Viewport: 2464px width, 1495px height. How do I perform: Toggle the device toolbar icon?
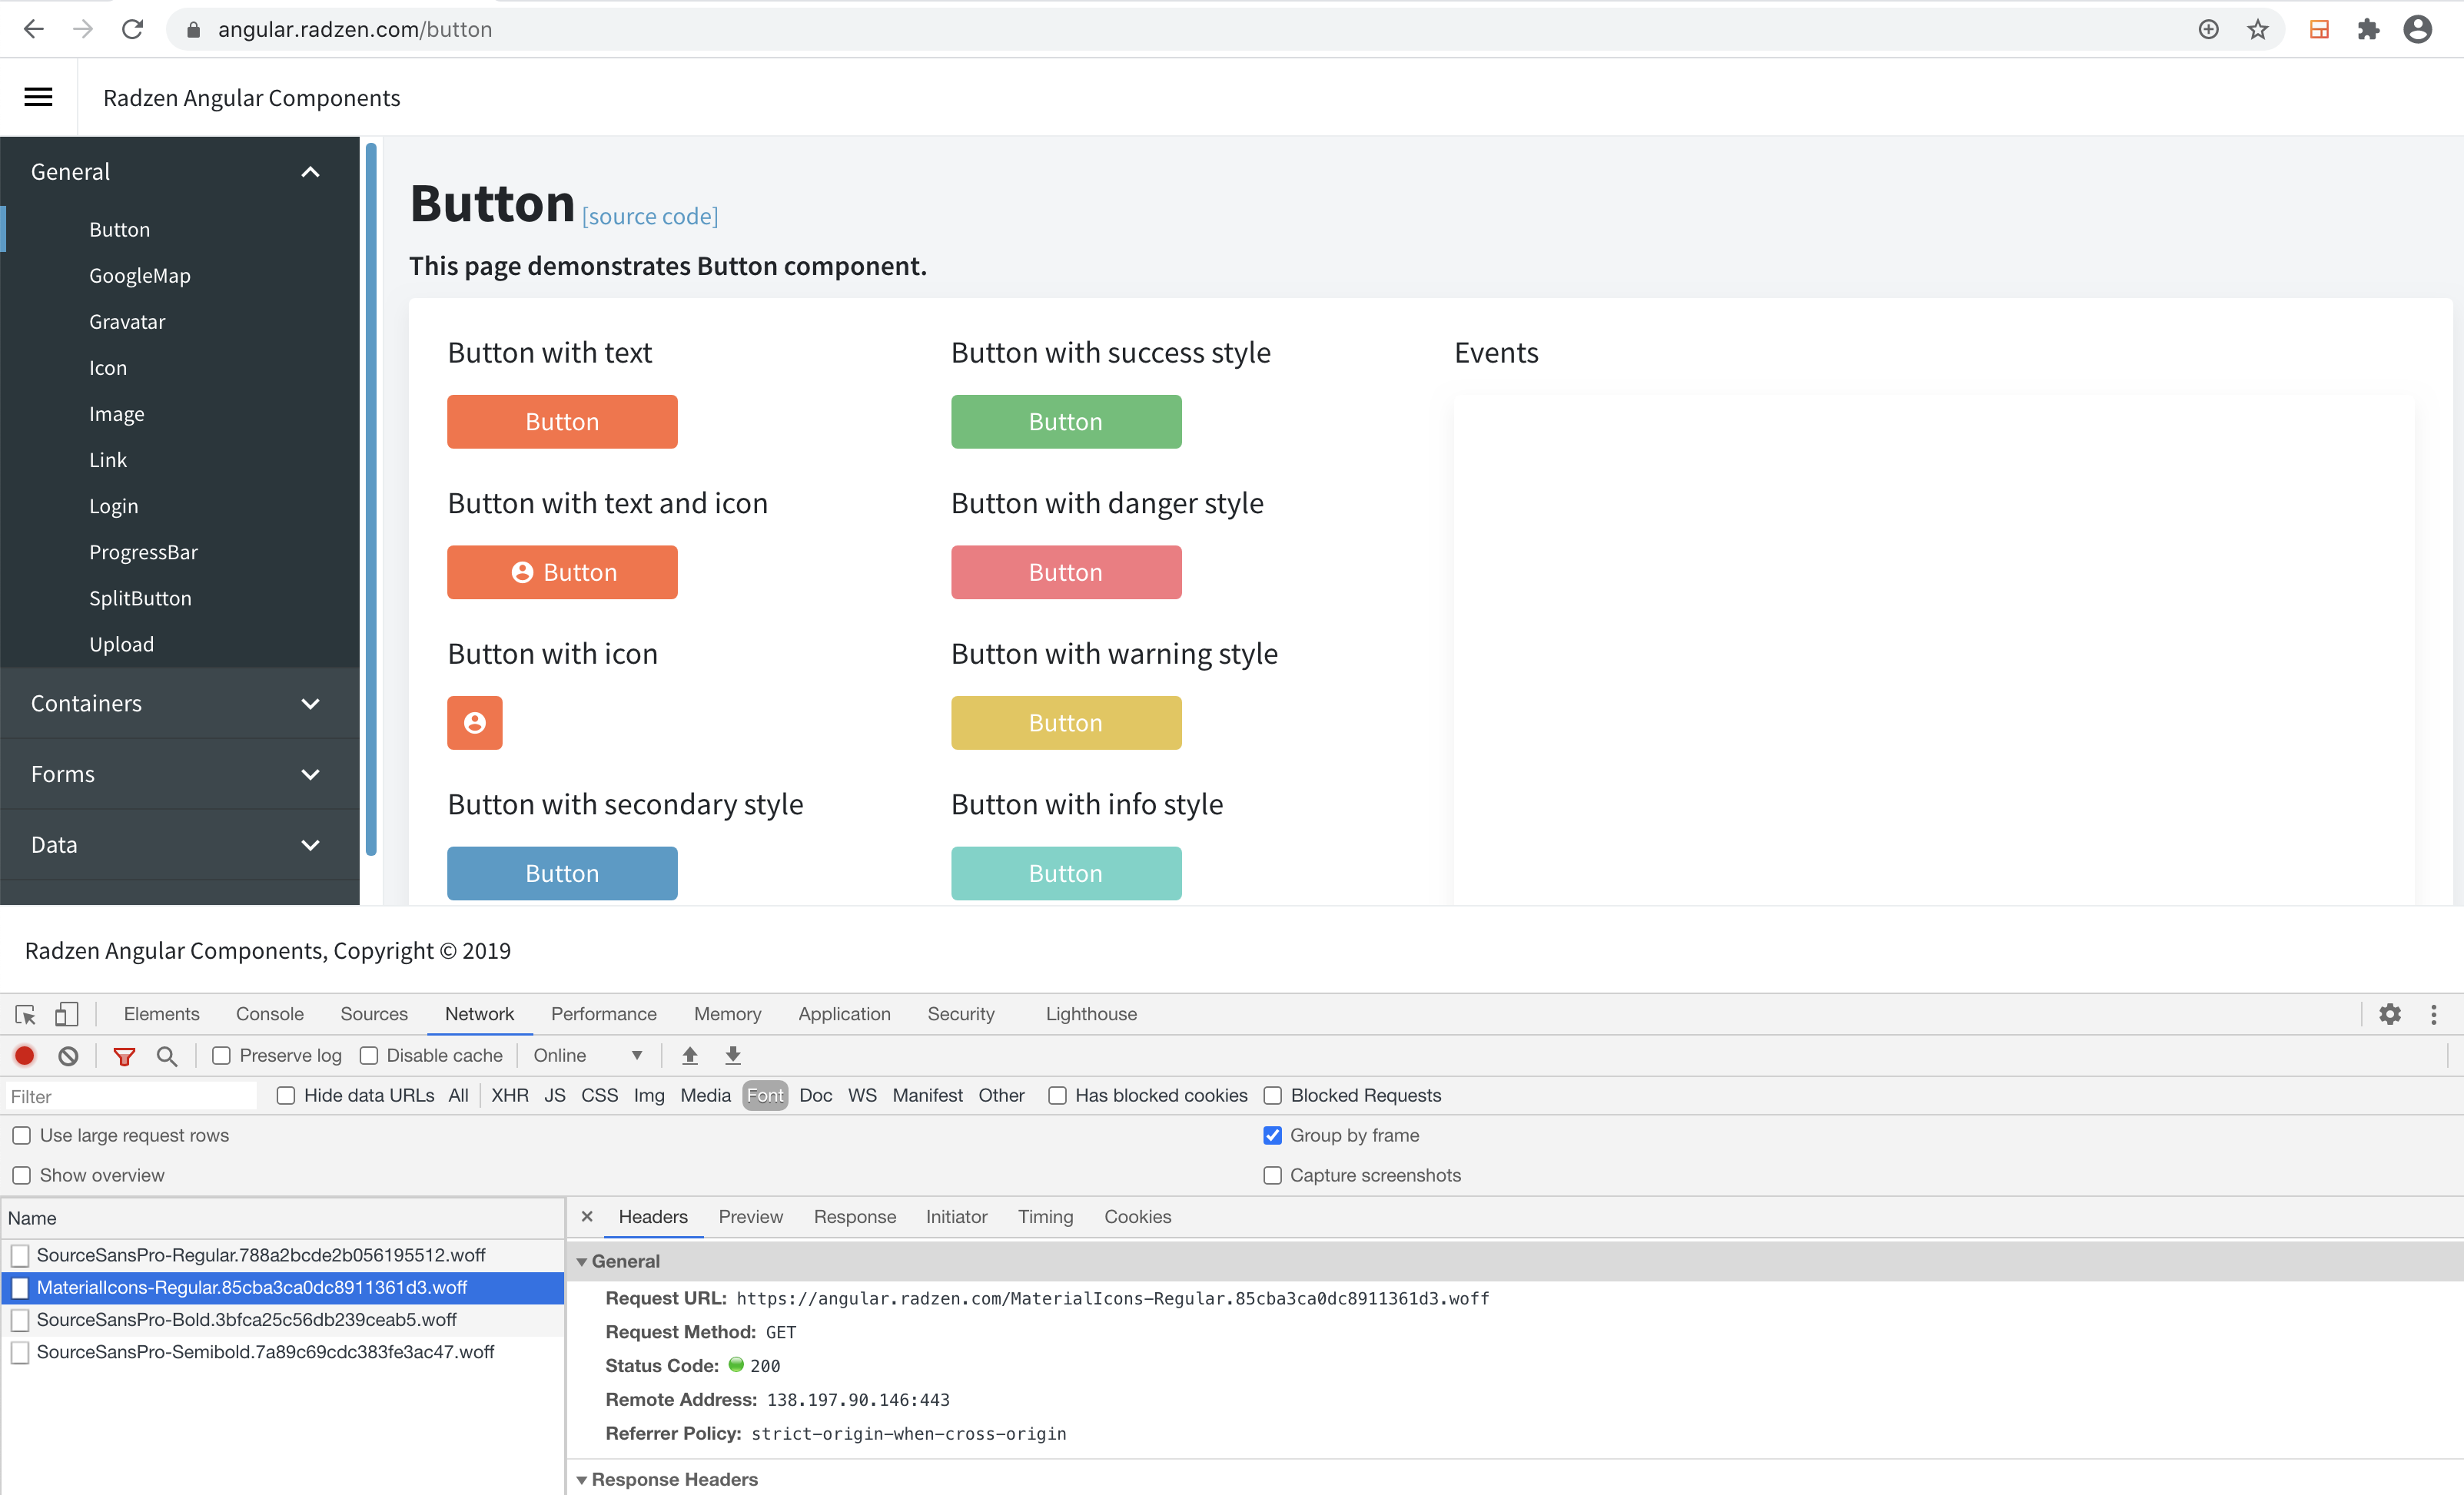pyautogui.click(x=66, y=1014)
